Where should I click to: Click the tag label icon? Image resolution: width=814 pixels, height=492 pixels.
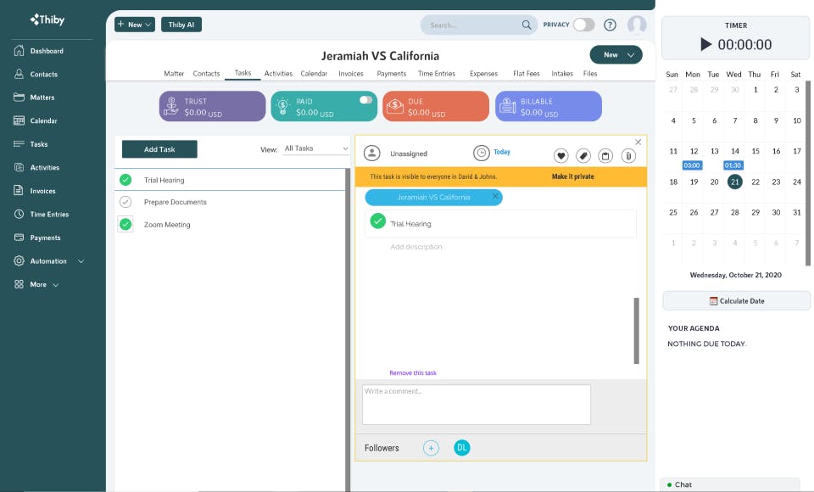click(583, 155)
